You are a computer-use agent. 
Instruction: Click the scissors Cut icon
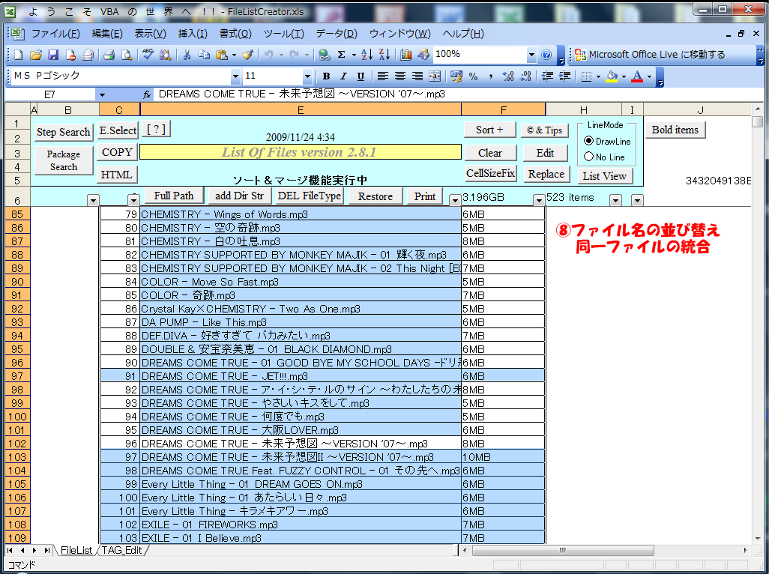pyautogui.click(x=187, y=55)
